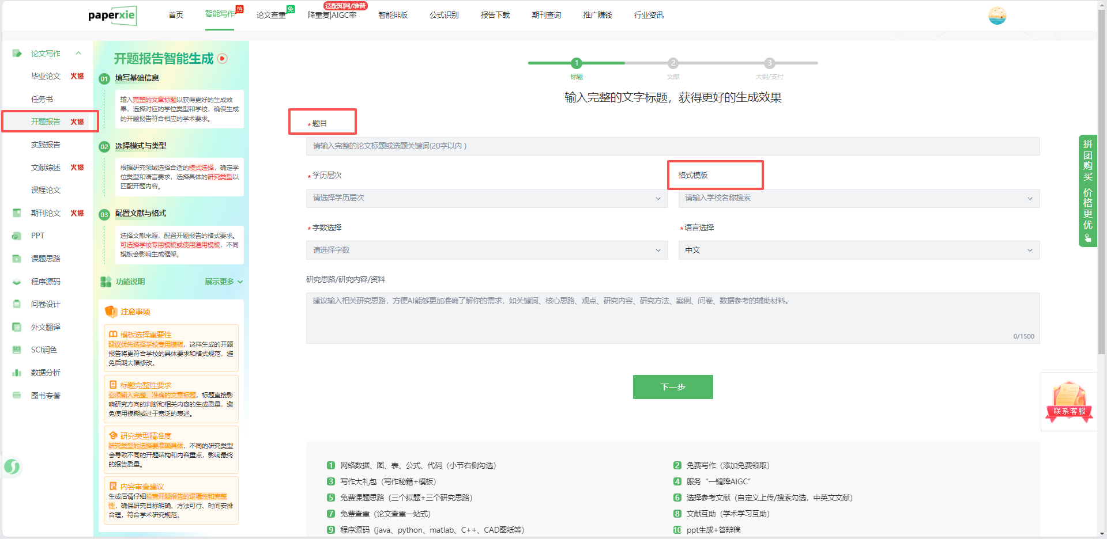Click the red record icon beside 开题报告智能生成
1107x539 pixels.
223,59
